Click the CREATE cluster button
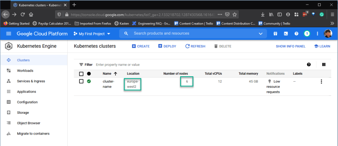The width and height of the screenshot is (338, 146). [141, 46]
